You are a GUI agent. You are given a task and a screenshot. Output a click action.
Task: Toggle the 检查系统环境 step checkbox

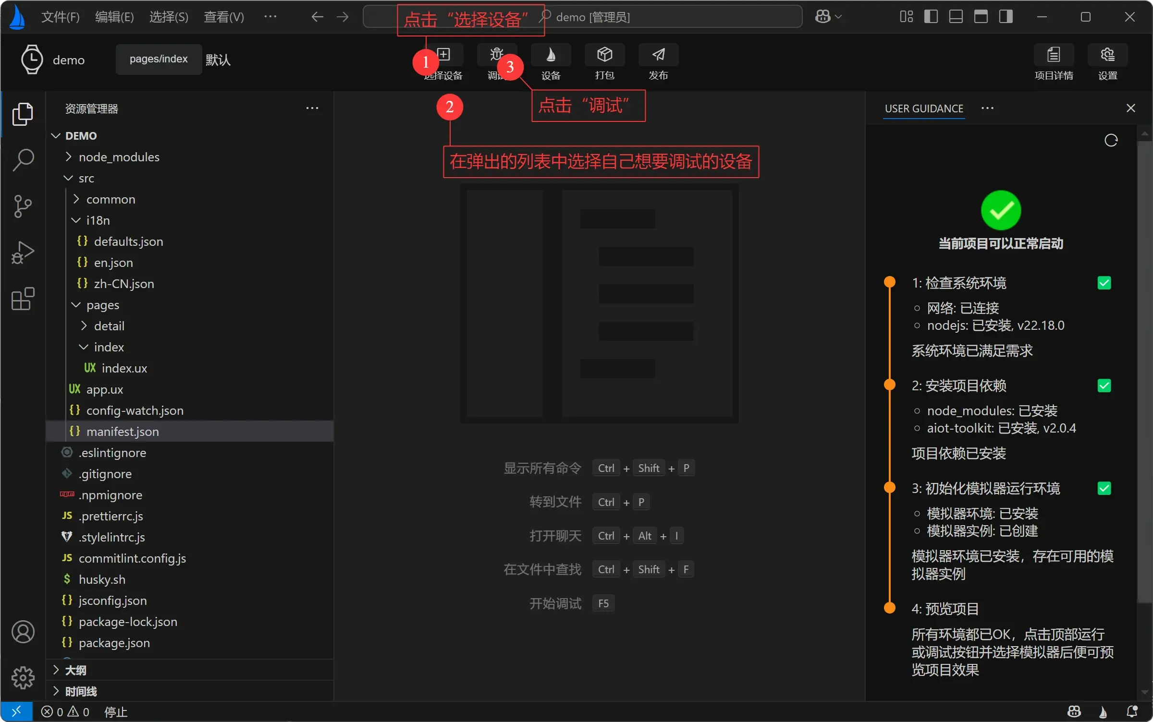[x=1104, y=283]
